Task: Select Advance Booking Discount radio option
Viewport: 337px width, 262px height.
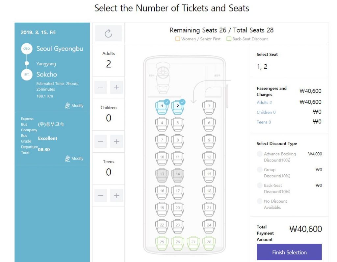Action: point(260,154)
